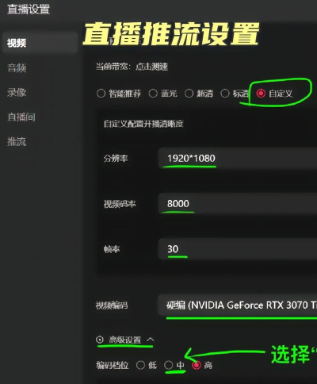Open the 推流 settings tab
The height and width of the screenshot is (384, 317).
coord(17,141)
